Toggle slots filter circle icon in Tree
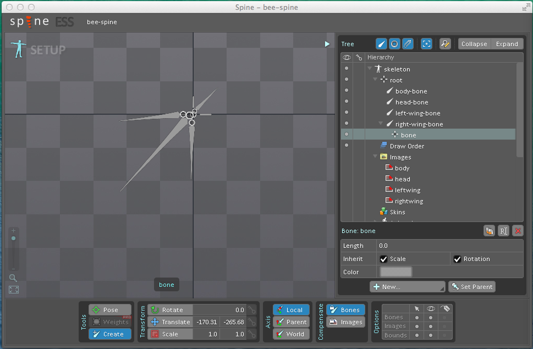Image resolution: width=533 pixels, height=349 pixels. click(394, 44)
